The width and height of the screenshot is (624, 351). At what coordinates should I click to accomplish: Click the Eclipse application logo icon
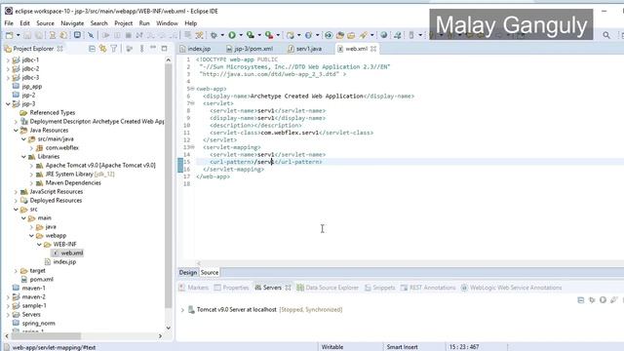[x=9, y=11]
